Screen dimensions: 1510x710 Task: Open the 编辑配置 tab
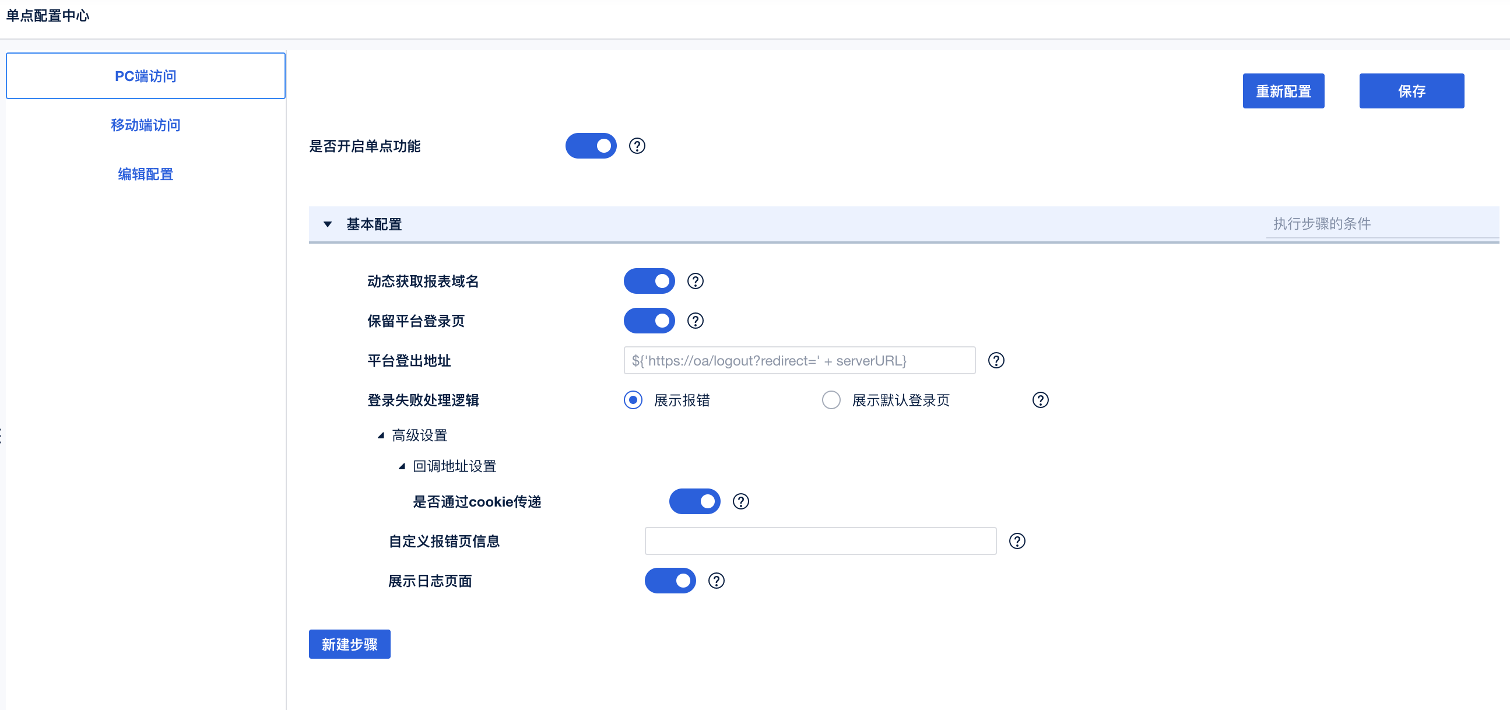pos(145,174)
